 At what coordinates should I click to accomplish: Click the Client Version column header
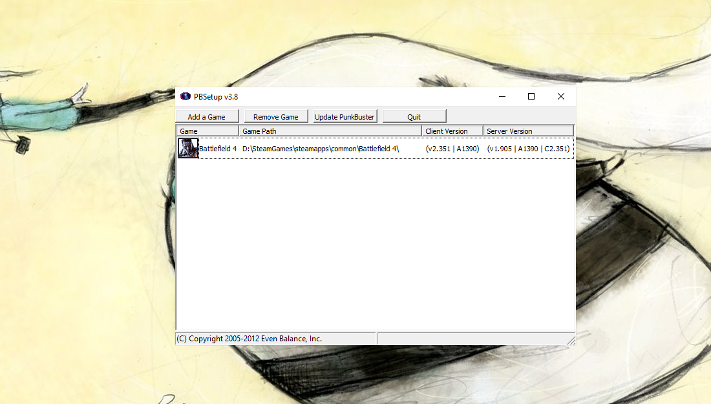click(x=452, y=131)
